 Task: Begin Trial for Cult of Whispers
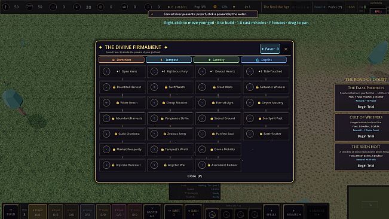click(366, 136)
